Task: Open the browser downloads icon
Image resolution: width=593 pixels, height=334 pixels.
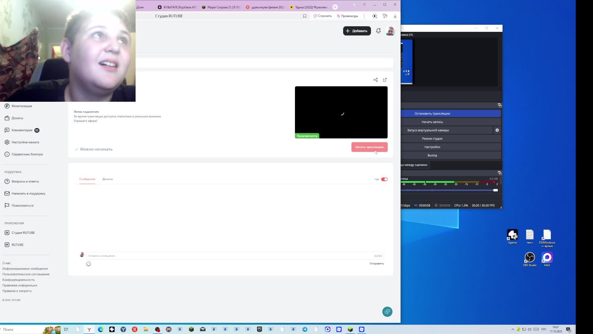Action: (x=395, y=16)
